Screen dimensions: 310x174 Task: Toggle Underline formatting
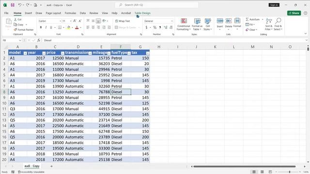(x=51, y=28)
